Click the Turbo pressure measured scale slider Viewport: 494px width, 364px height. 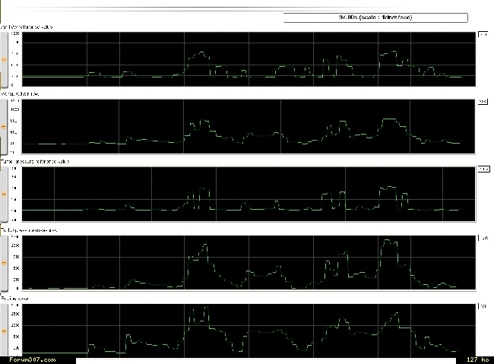4,262
